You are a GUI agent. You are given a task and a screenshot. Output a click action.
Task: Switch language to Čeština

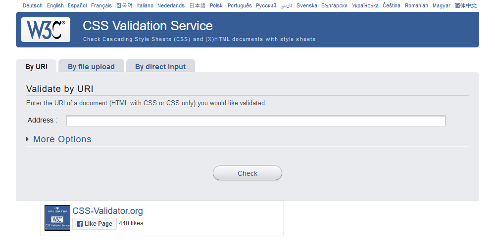392,5
